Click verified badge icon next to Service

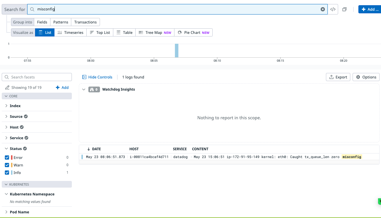(26, 138)
